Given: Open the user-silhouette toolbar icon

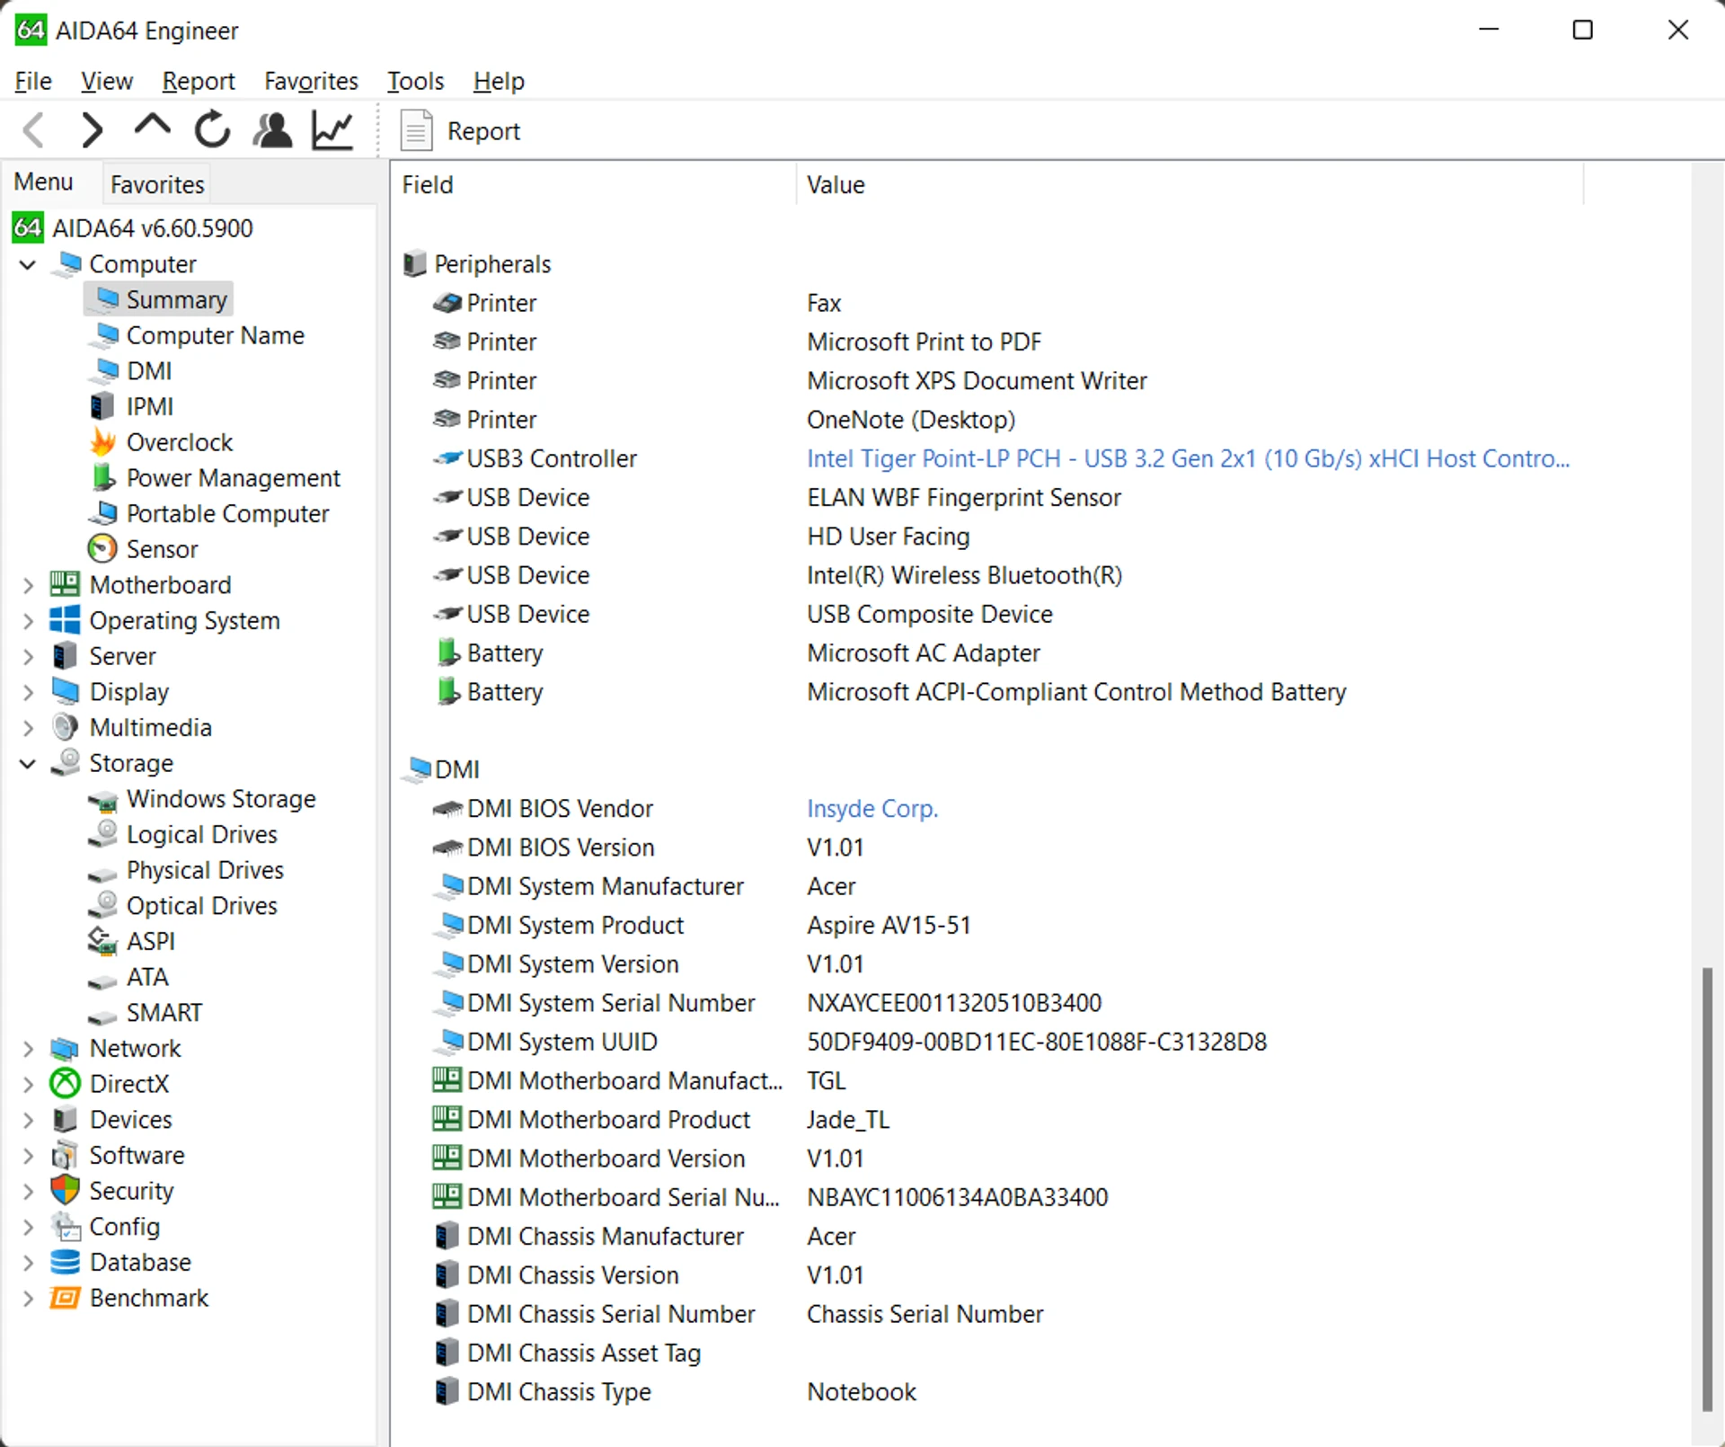Looking at the screenshot, I should tap(272, 130).
